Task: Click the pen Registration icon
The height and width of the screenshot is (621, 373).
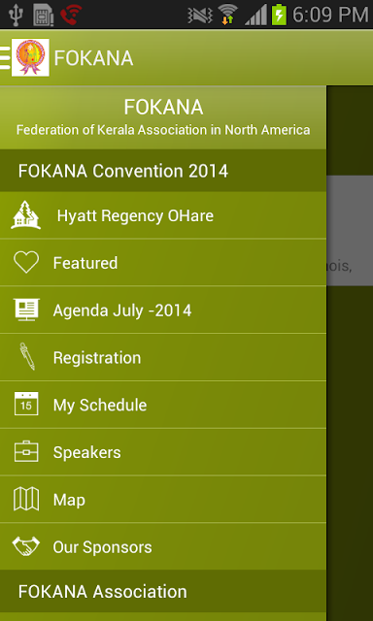Action: pos(27,356)
